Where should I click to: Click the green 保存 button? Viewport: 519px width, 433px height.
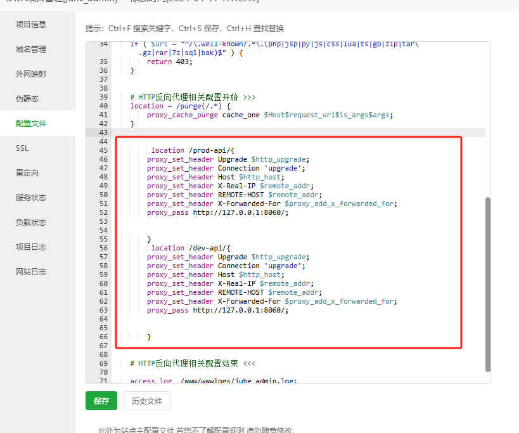101,401
